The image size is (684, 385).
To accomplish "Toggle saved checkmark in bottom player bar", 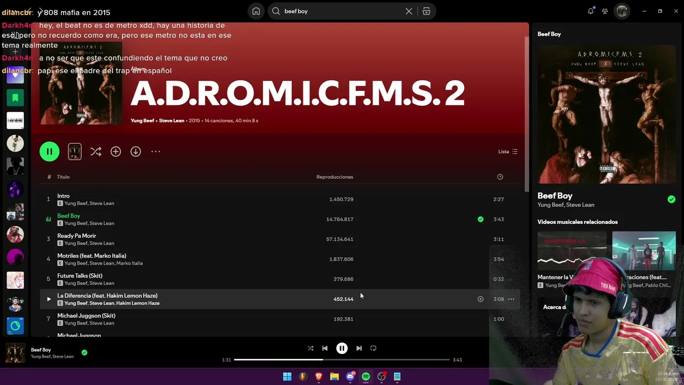I will pos(84,352).
